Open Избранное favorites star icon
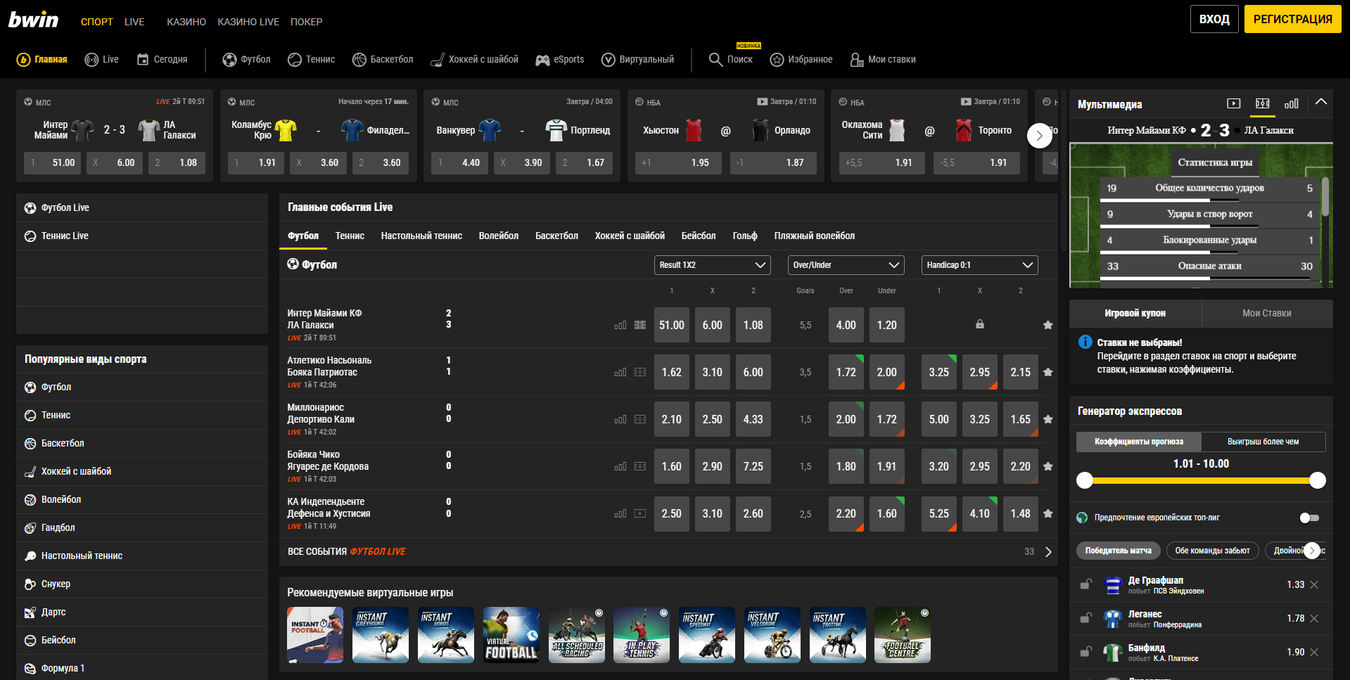Screen dimensions: 1350x680 [x=777, y=60]
